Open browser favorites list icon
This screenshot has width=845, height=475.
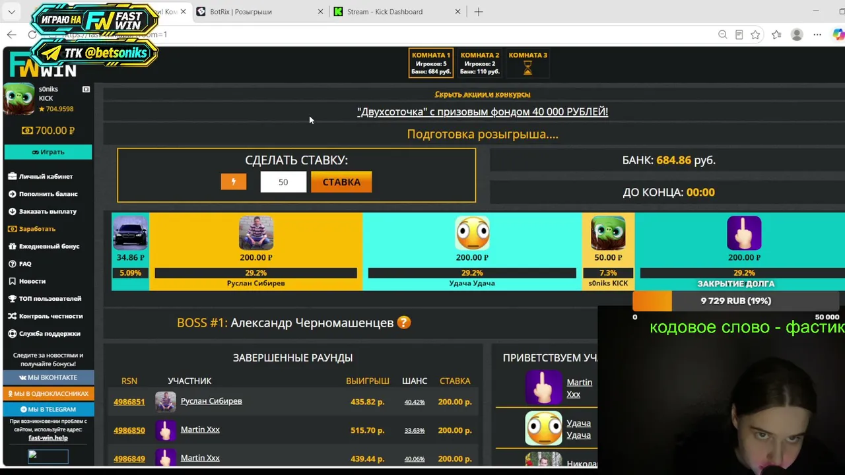click(776, 34)
